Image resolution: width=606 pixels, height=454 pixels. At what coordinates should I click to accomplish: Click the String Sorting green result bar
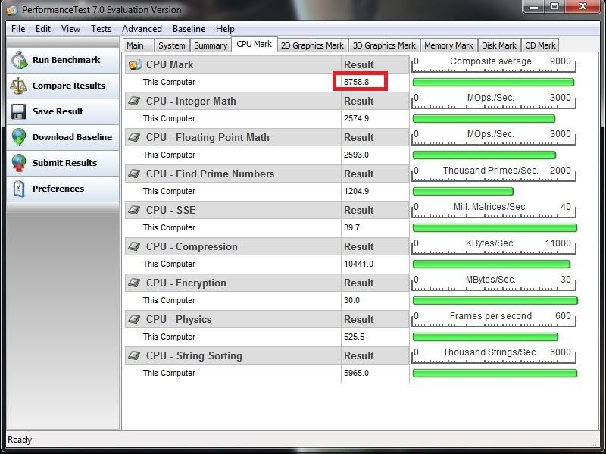click(x=495, y=373)
